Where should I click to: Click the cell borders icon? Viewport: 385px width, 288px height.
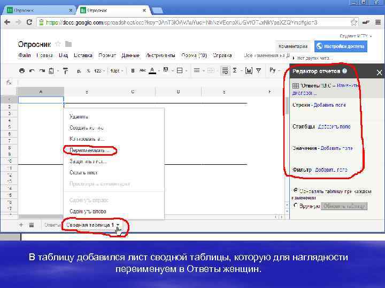click(180, 70)
